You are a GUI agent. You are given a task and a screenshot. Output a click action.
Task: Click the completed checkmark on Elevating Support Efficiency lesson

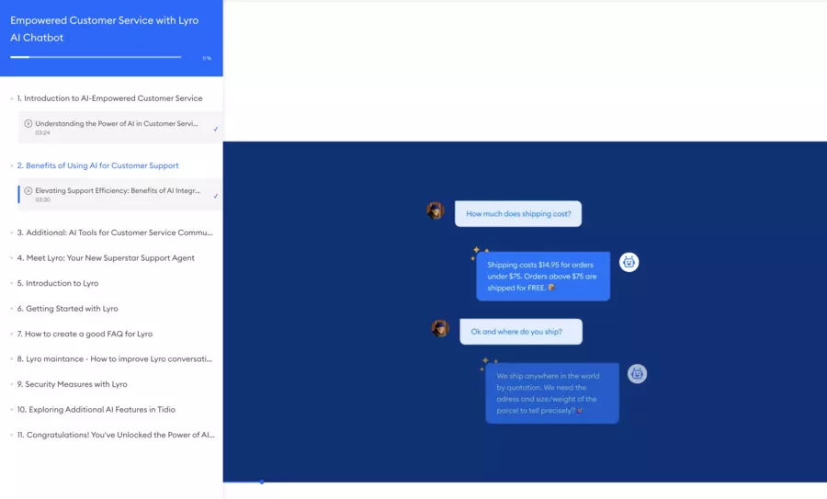point(216,196)
